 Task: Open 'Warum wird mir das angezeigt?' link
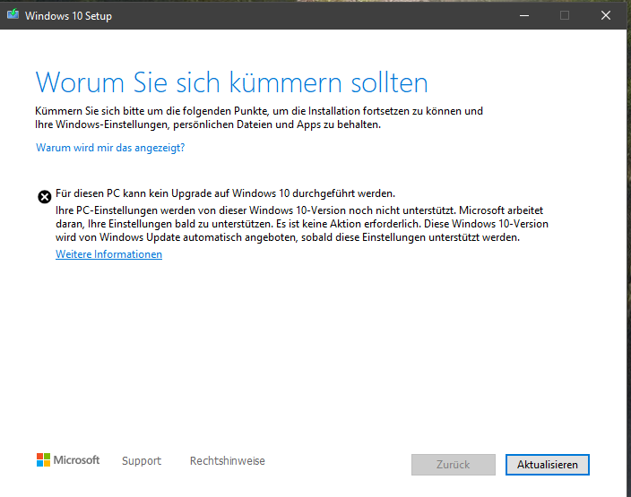tap(110, 148)
